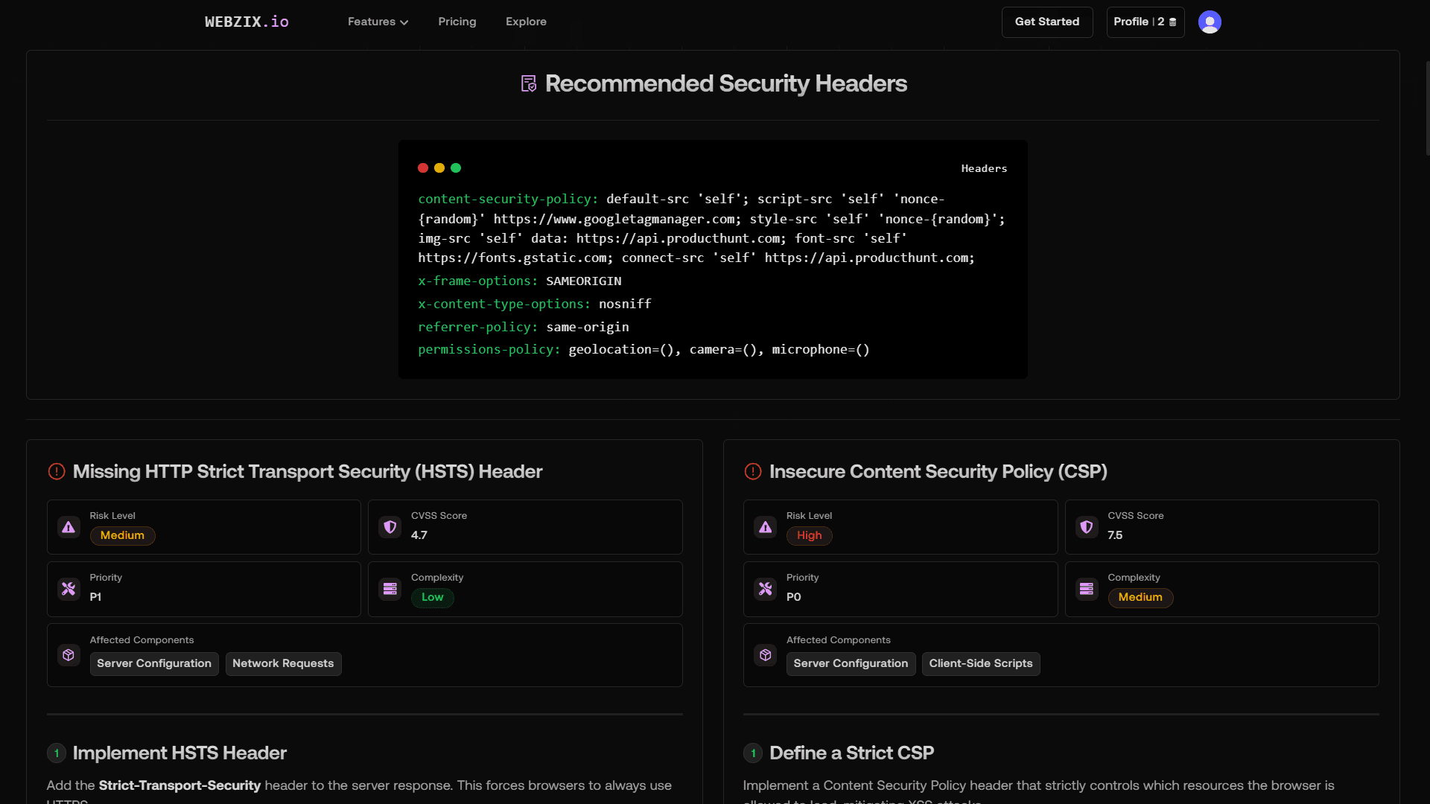The height and width of the screenshot is (804, 1430).
Task: Click the CSP Risk Level triangle icon
Action: click(766, 527)
